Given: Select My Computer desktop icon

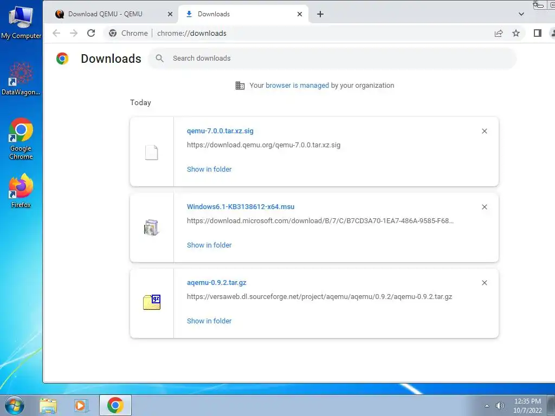Looking at the screenshot, I should tap(21, 23).
